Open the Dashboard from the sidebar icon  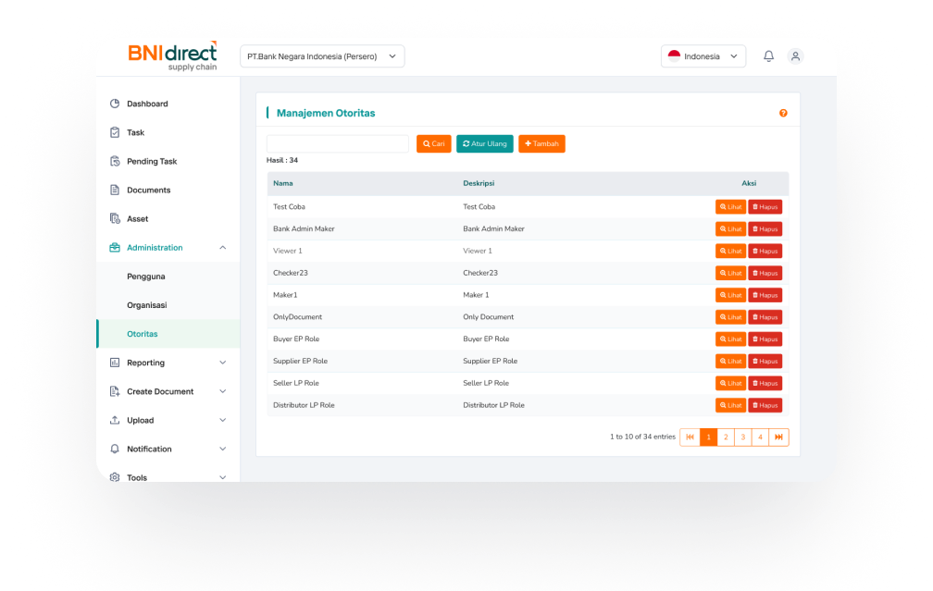(x=116, y=104)
